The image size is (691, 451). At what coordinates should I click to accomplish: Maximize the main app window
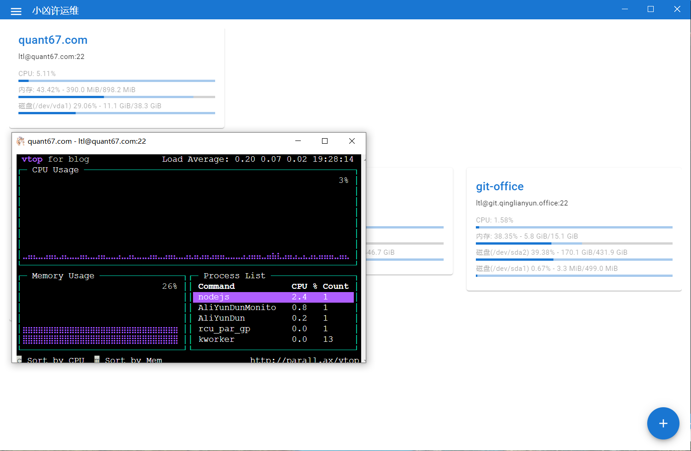(x=650, y=9)
